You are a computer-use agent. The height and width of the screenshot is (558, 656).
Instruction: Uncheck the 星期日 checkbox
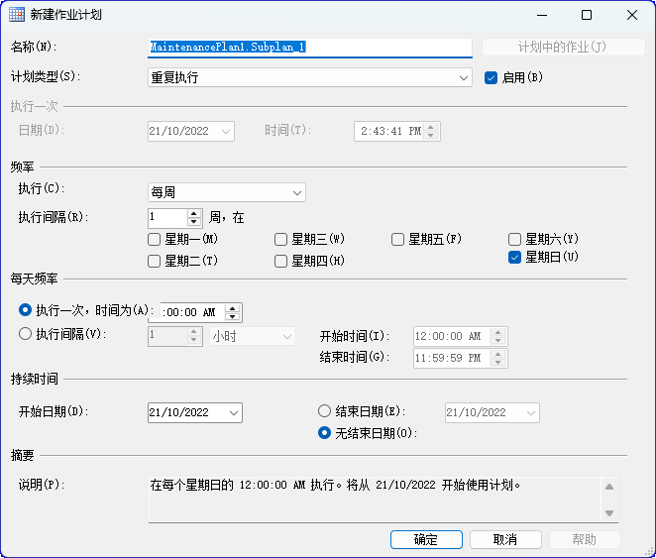[514, 257]
